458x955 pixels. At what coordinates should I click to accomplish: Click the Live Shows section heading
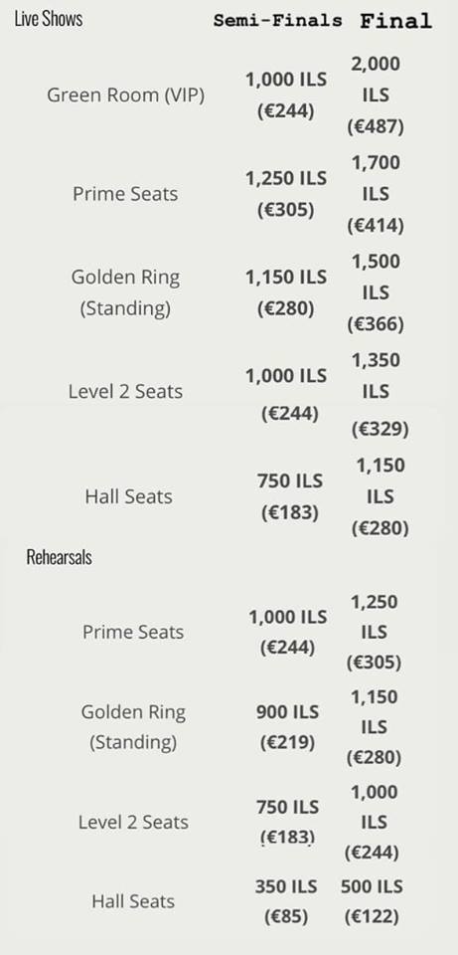tap(49, 19)
